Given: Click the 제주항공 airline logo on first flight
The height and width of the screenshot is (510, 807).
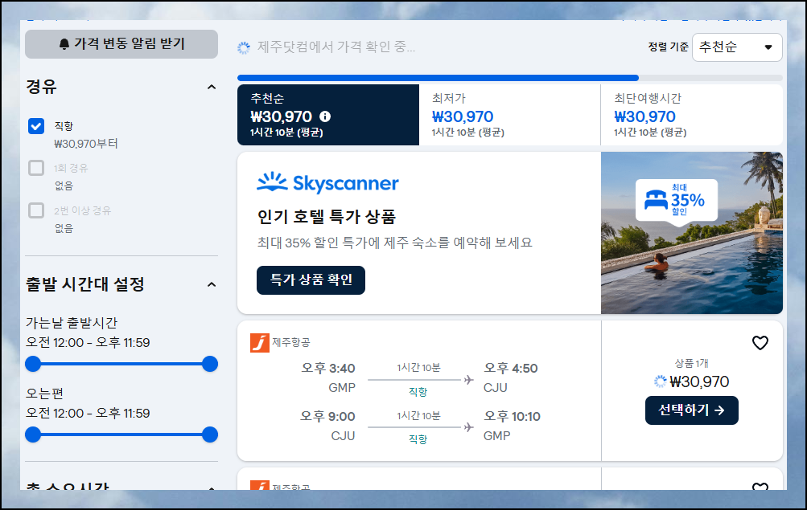Looking at the screenshot, I should [260, 343].
